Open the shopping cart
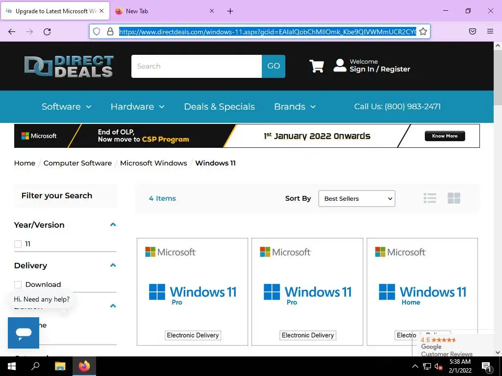 (x=317, y=66)
